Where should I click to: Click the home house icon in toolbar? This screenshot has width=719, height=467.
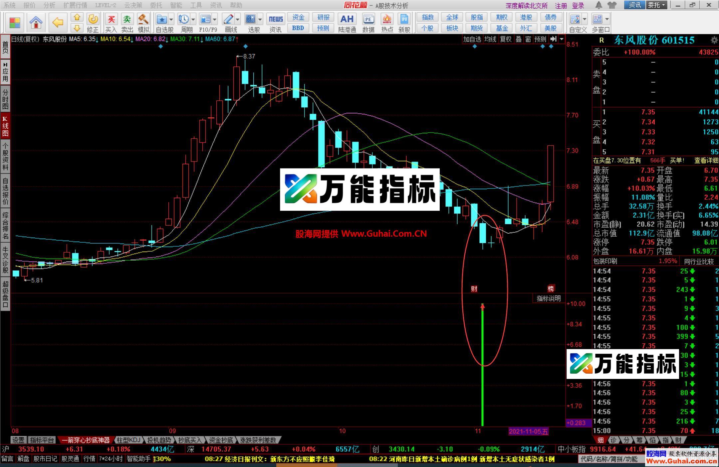[36, 22]
